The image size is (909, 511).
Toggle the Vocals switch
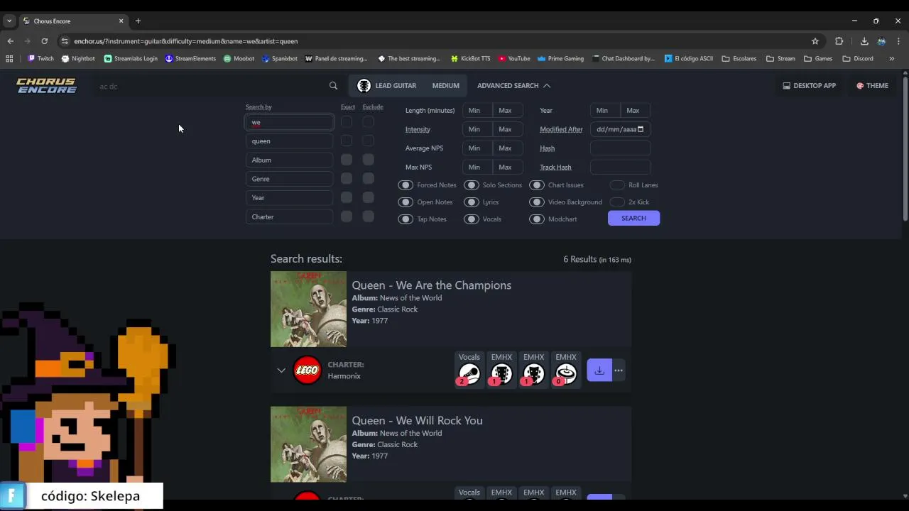pyautogui.click(x=472, y=219)
